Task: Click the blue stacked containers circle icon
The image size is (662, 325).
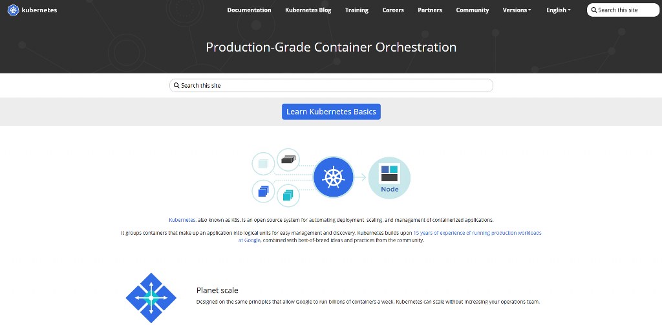Action: coord(264,191)
